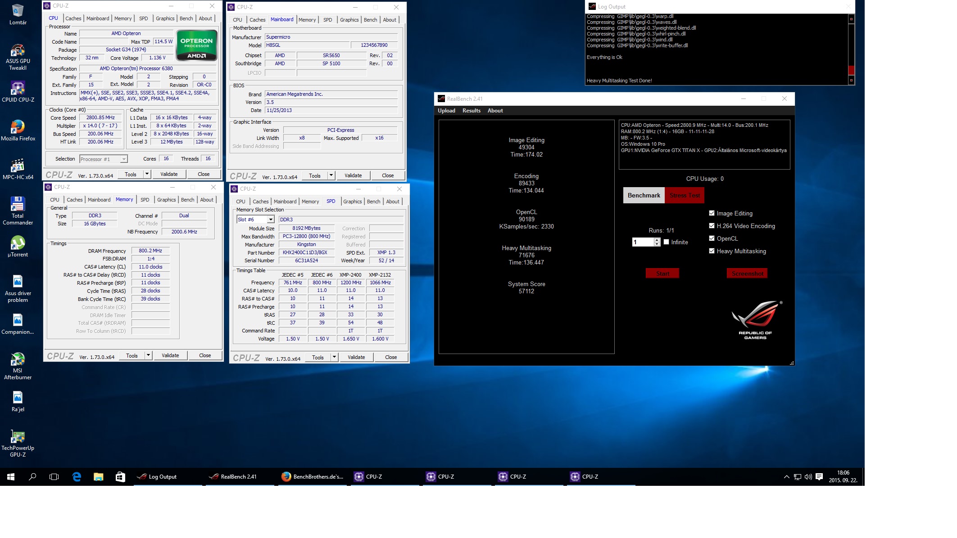Uncheck the Image Editing benchmark option

tap(712, 213)
